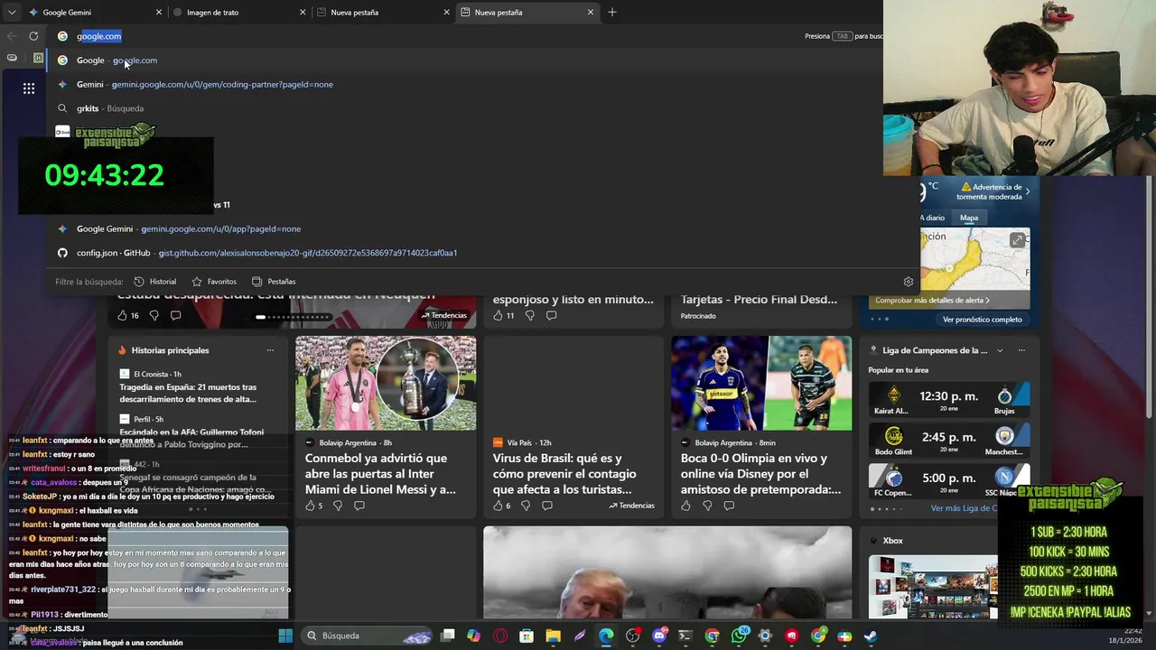Open Microsoft Edge from taskbar
The width and height of the screenshot is (1156, 650).
606,636
